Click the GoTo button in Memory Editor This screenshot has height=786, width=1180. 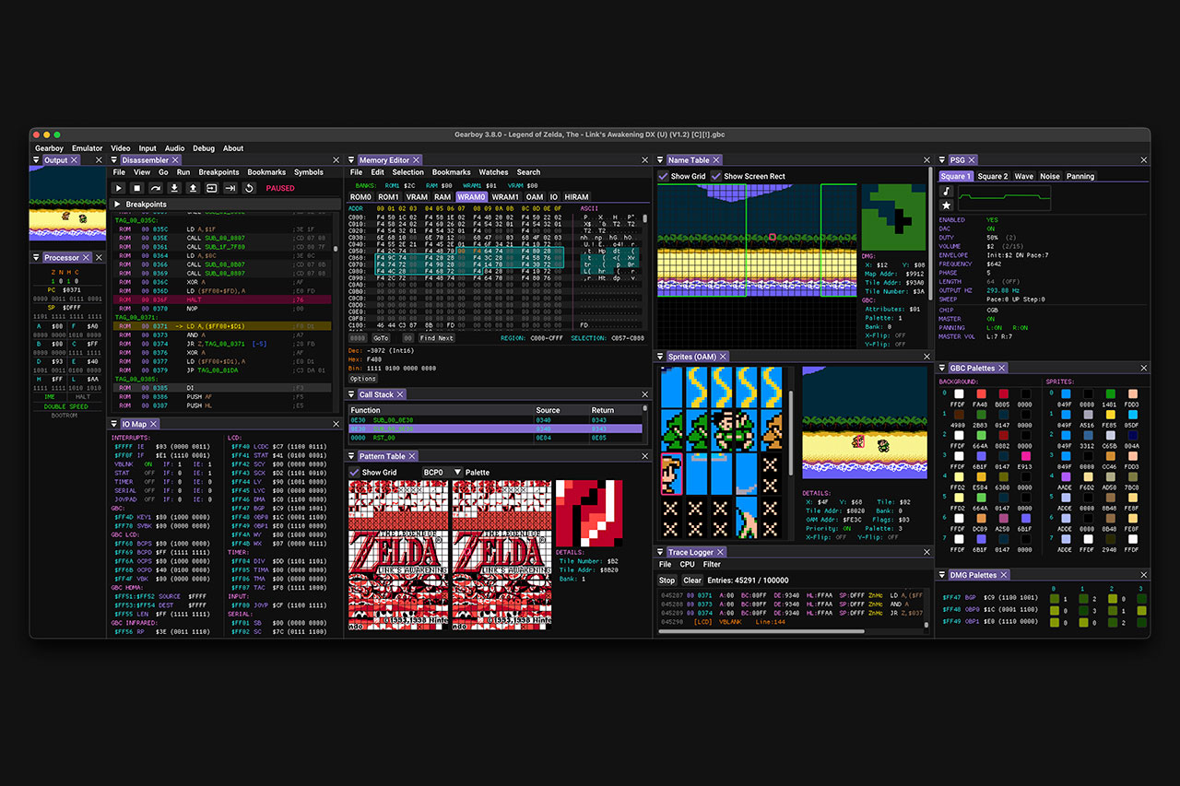point(381,338)
